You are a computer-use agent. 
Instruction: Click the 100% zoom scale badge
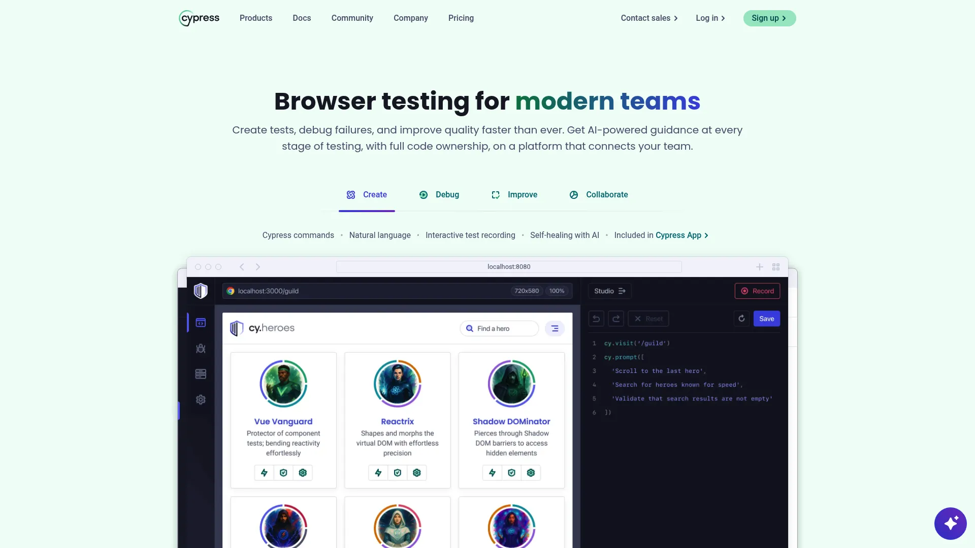coord(557,291)
